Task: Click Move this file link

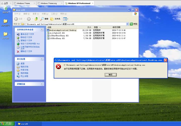Action: pos(26,37)
